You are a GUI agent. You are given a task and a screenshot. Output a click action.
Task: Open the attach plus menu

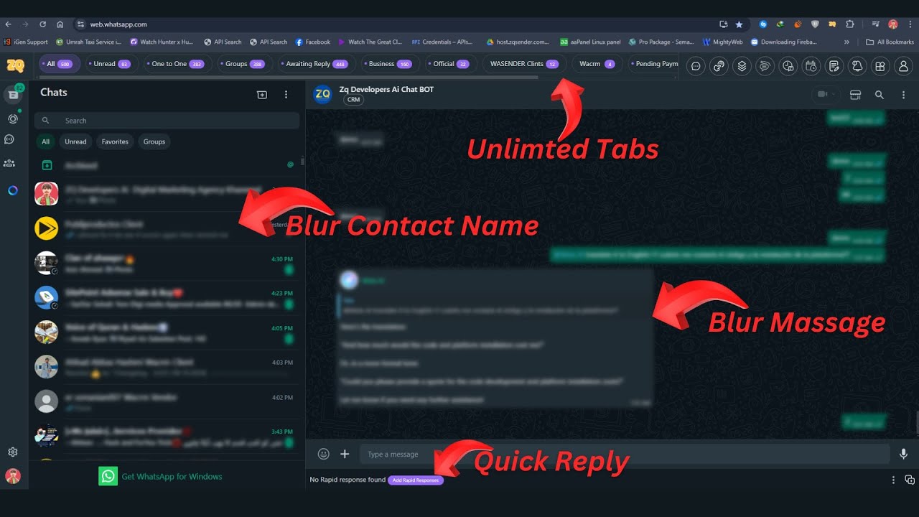point(345,454)
